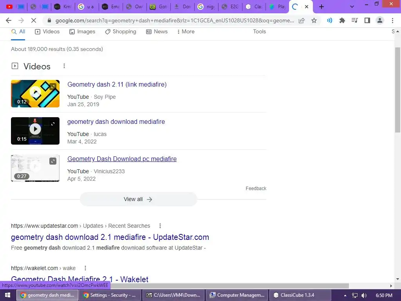Toggle the browser side panel
This screenshot has height=301, width=401.
point(367,20)
